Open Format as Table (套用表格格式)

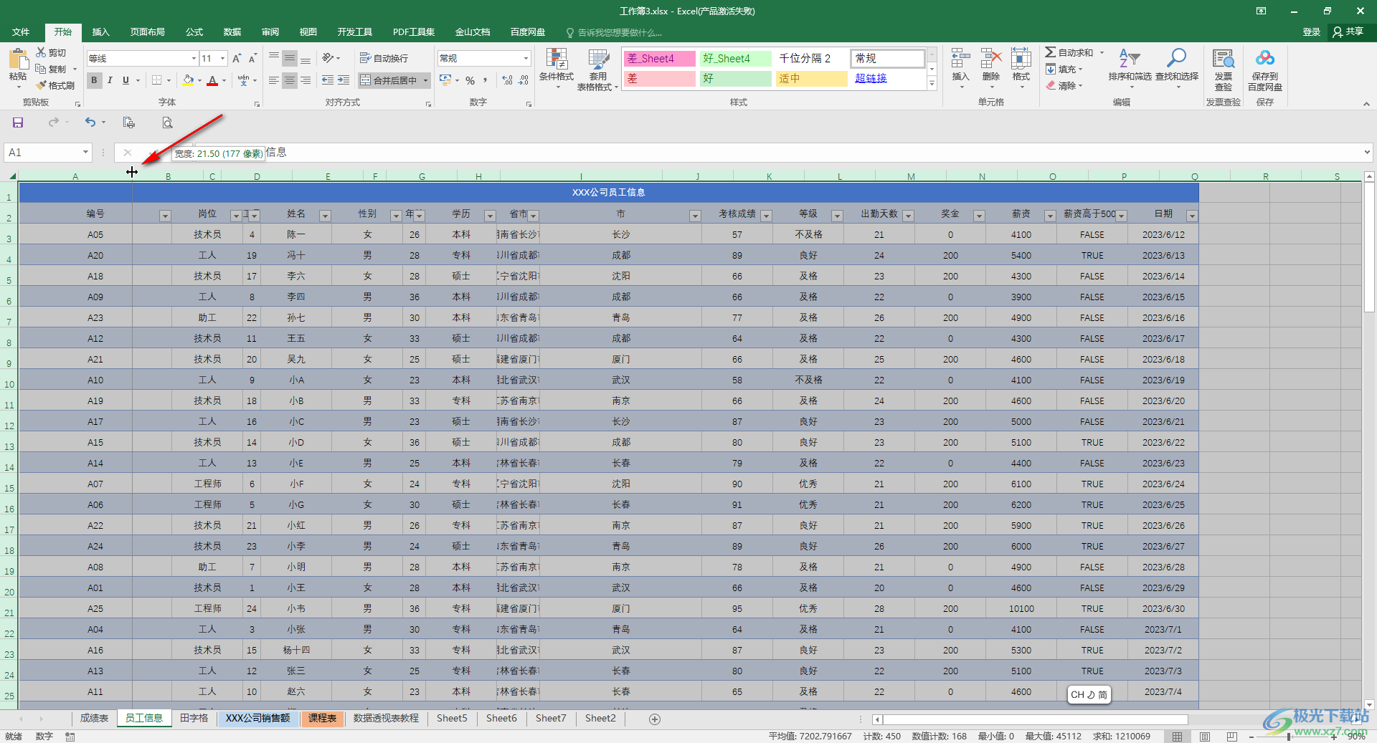pos(597,69)
